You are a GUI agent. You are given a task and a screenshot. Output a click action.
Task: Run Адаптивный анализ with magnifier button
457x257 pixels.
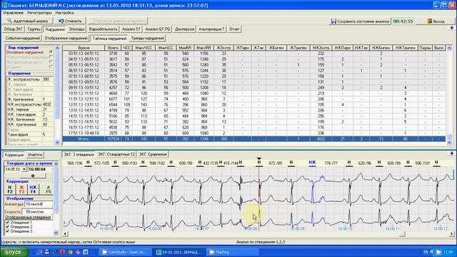(28, 21)
